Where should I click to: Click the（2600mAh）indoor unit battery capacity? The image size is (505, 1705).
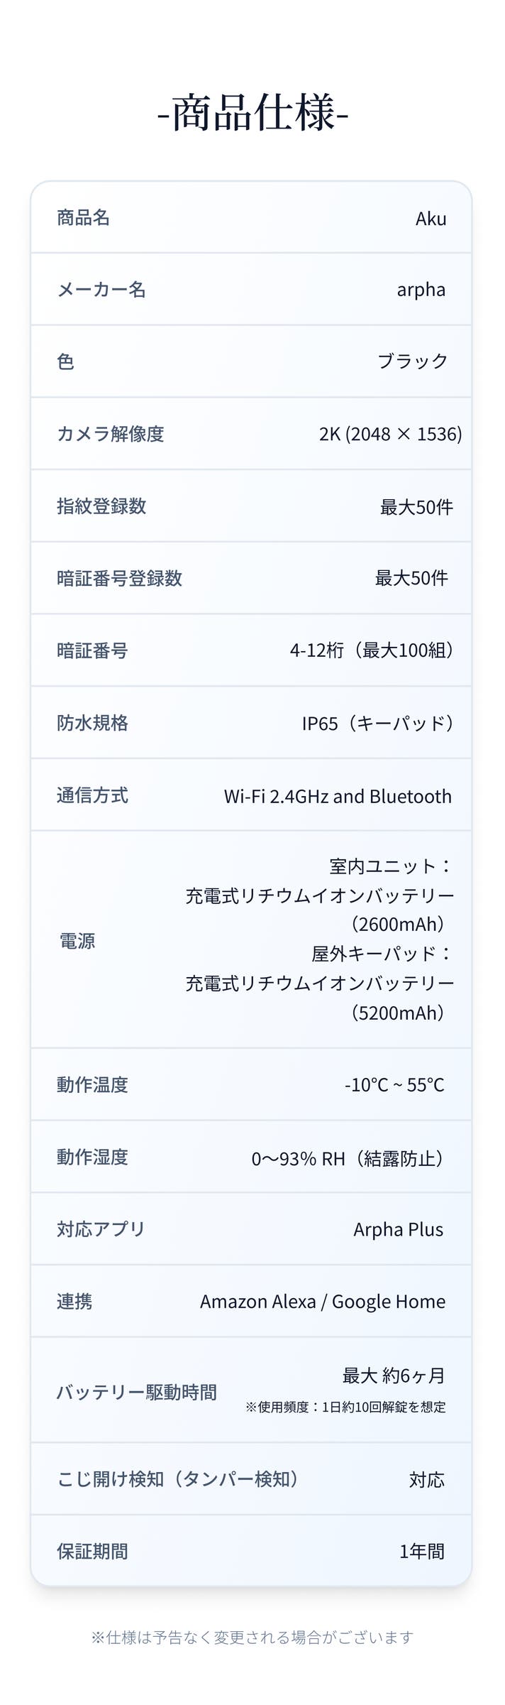(x=398, y=924)
